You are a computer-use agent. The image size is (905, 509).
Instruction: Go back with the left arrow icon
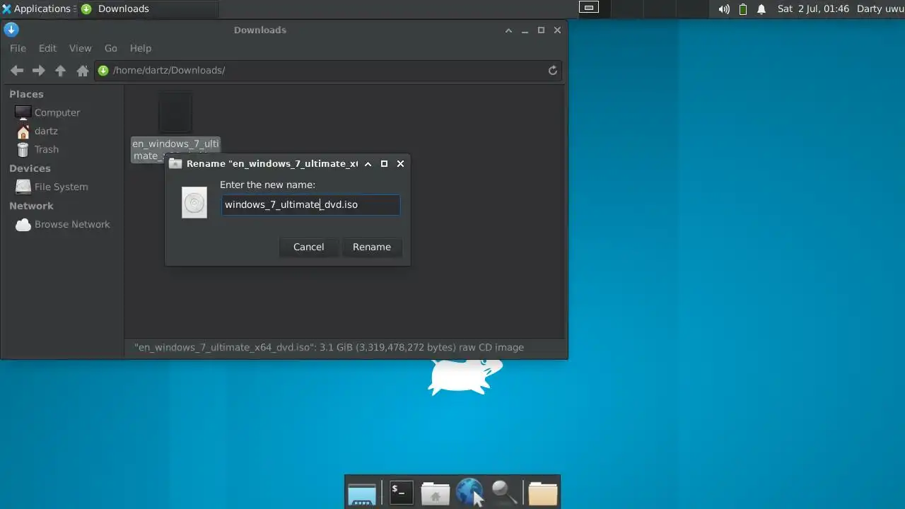point(17,70)
